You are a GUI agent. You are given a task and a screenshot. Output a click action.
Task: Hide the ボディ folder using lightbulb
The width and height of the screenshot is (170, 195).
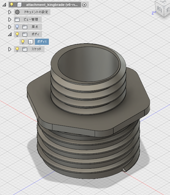[x=17, y=34]
